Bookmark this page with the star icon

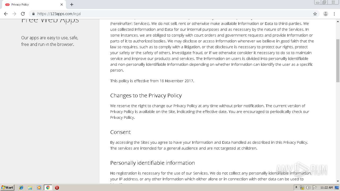click(x=315, y=14)
